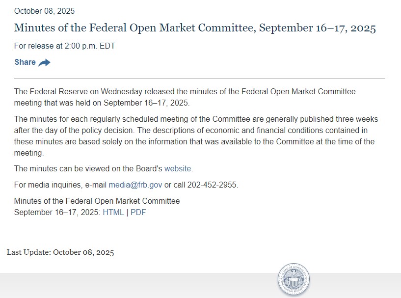Viewport: 401px width, 298px height.
Task: Click the media@frb.gov email link
Action: [x=135, y=185]
